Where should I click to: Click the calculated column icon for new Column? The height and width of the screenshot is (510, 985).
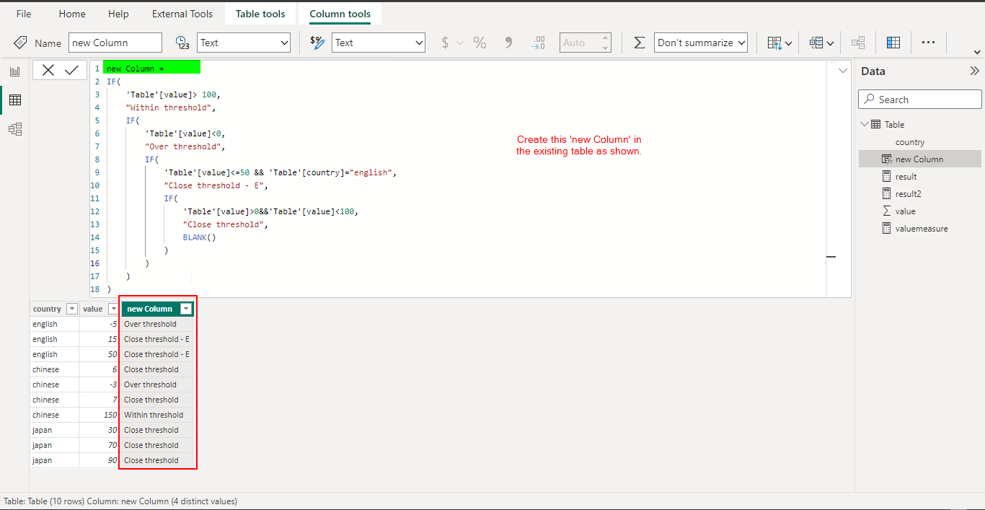[x=887, y=159]
